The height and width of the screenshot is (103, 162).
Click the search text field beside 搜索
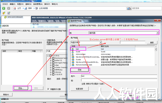[133, 42]
